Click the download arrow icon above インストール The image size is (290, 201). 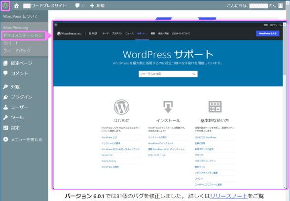(168, 107)
